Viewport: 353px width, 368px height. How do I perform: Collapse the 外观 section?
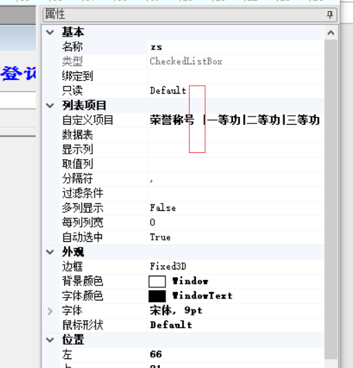pos(50,252)
